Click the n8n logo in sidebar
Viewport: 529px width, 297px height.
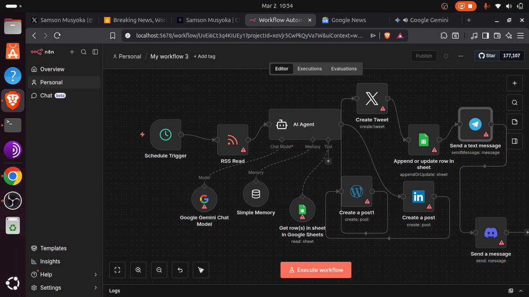pos(42,52)
